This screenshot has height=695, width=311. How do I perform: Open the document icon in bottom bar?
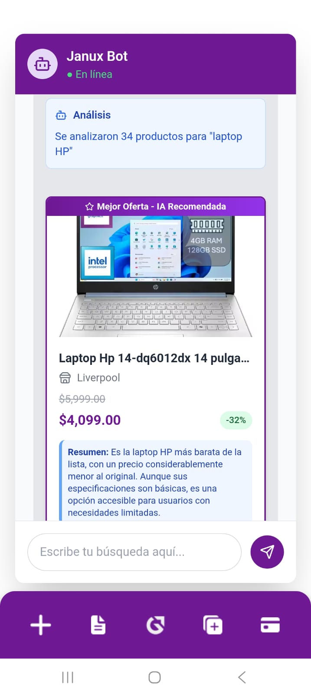98,625
